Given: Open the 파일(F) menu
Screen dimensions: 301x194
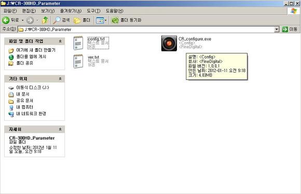Looking at the screenshot, I should click(10, 11).
